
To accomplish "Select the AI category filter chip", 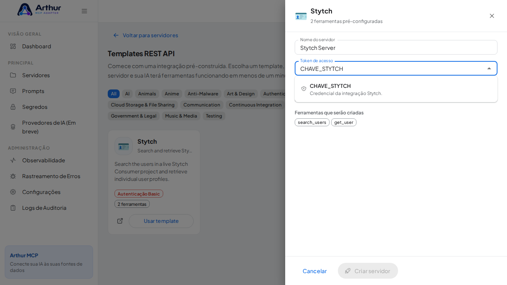I will [127, 94].
